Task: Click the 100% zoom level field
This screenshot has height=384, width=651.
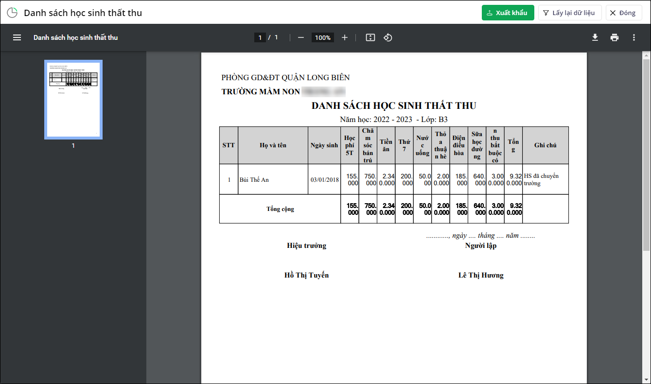Action: point(322,37)
